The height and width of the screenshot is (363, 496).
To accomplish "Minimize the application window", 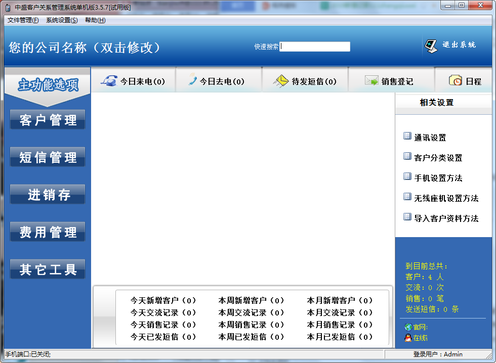I will click(x=448, y=6).
